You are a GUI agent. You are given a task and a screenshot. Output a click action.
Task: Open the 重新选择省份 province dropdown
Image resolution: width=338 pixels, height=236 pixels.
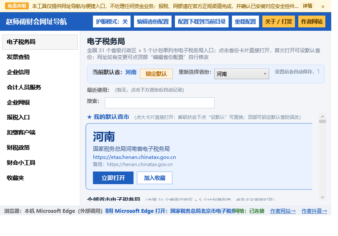(x=241, y=74)
